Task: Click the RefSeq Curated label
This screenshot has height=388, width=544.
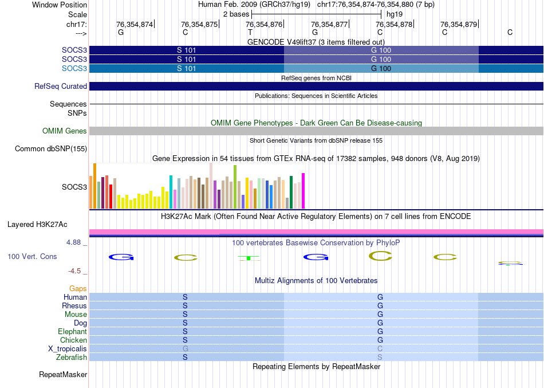Action: (x=60, y=86)
